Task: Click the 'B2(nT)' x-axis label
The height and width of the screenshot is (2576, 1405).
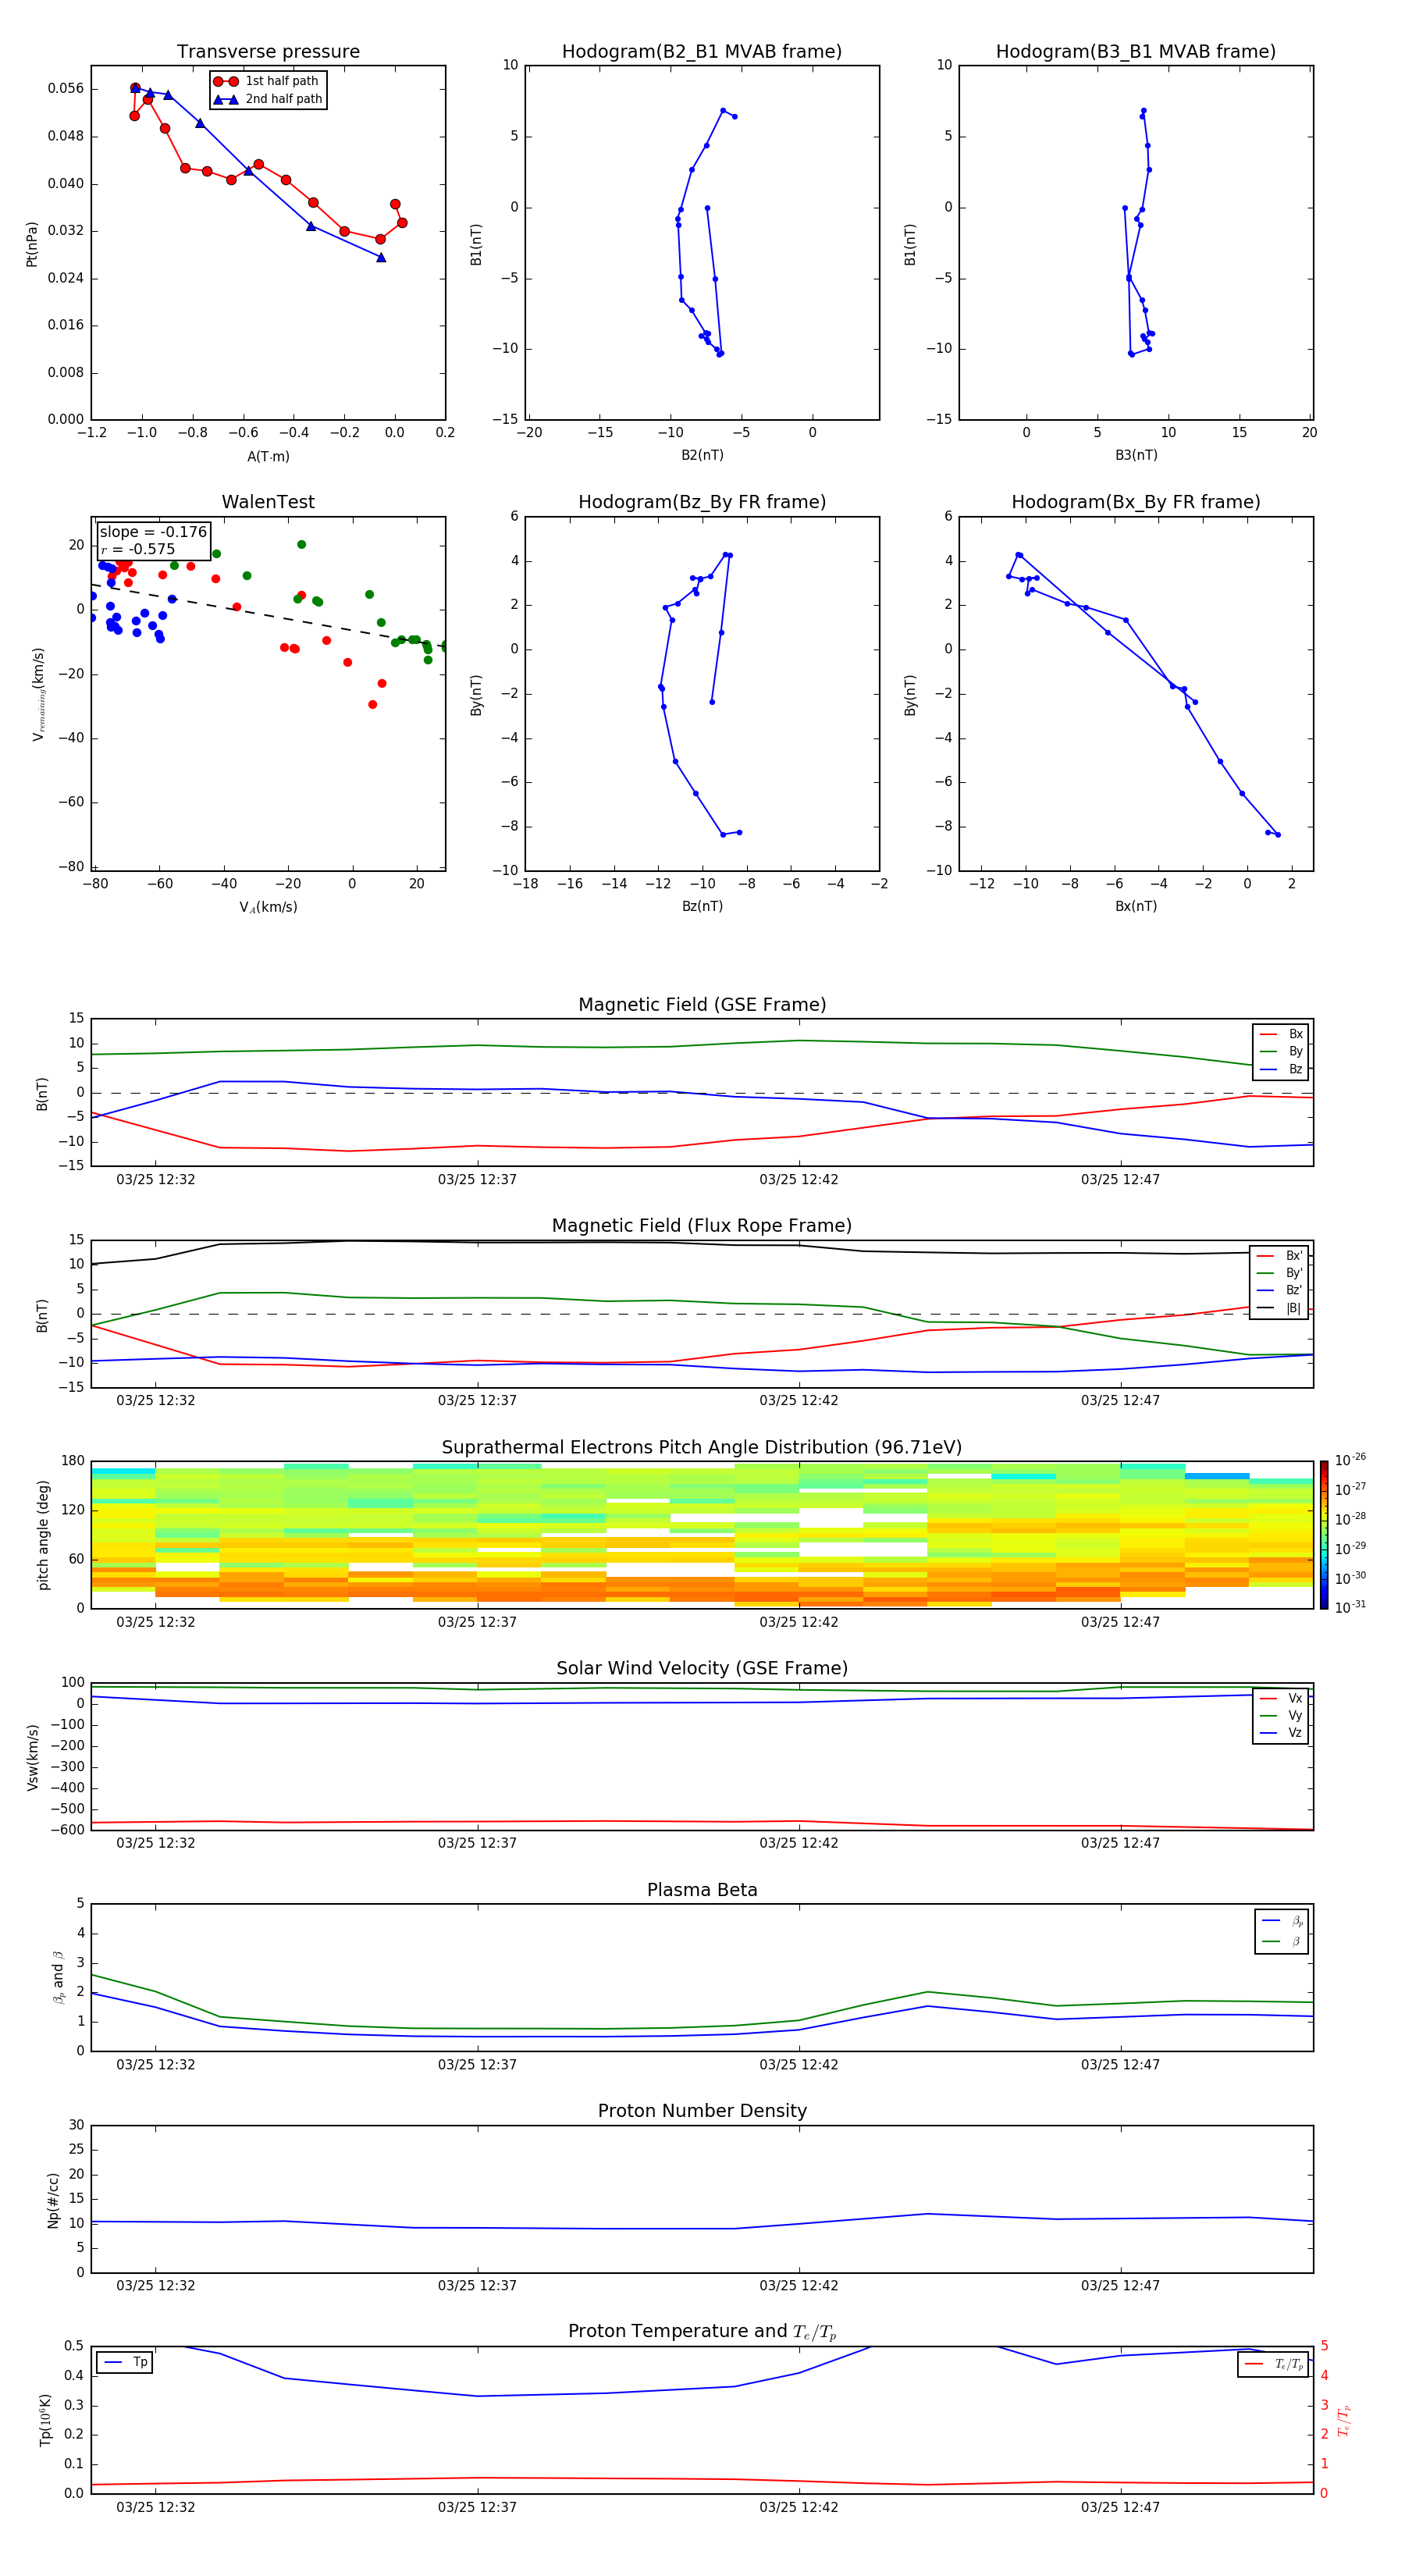Action: click(702, 455)
